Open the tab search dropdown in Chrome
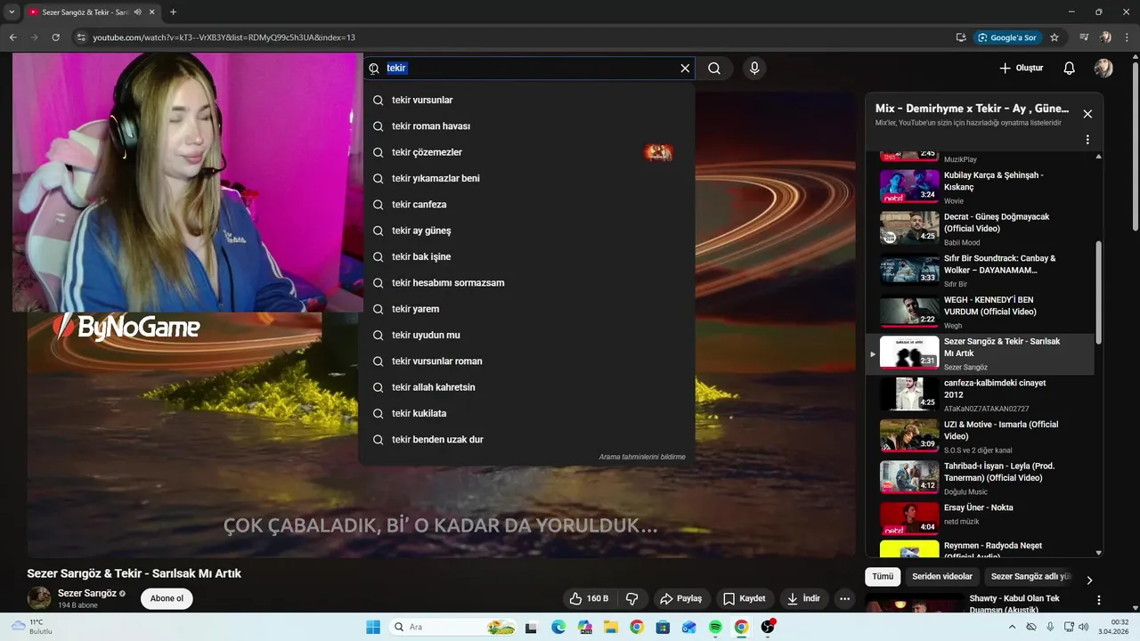 tap(12, 12)
